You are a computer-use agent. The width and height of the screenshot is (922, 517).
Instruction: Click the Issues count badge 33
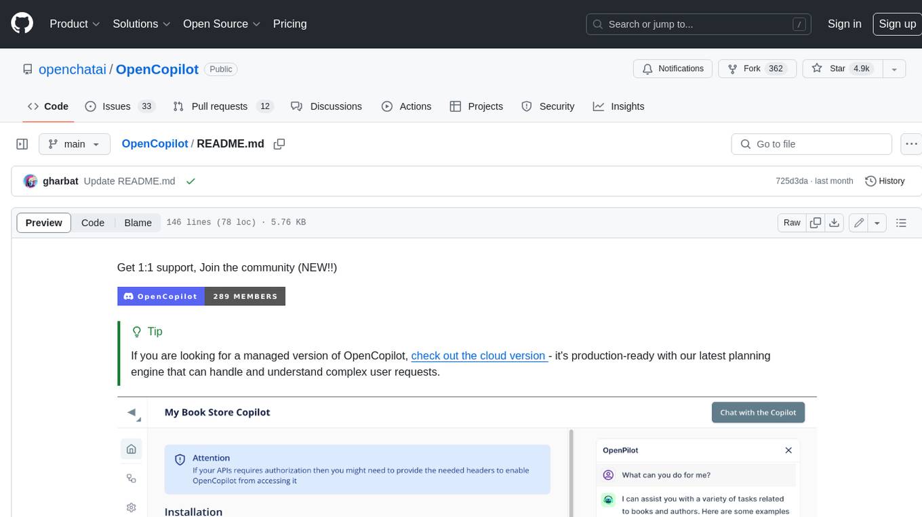[x=146, y=106]
